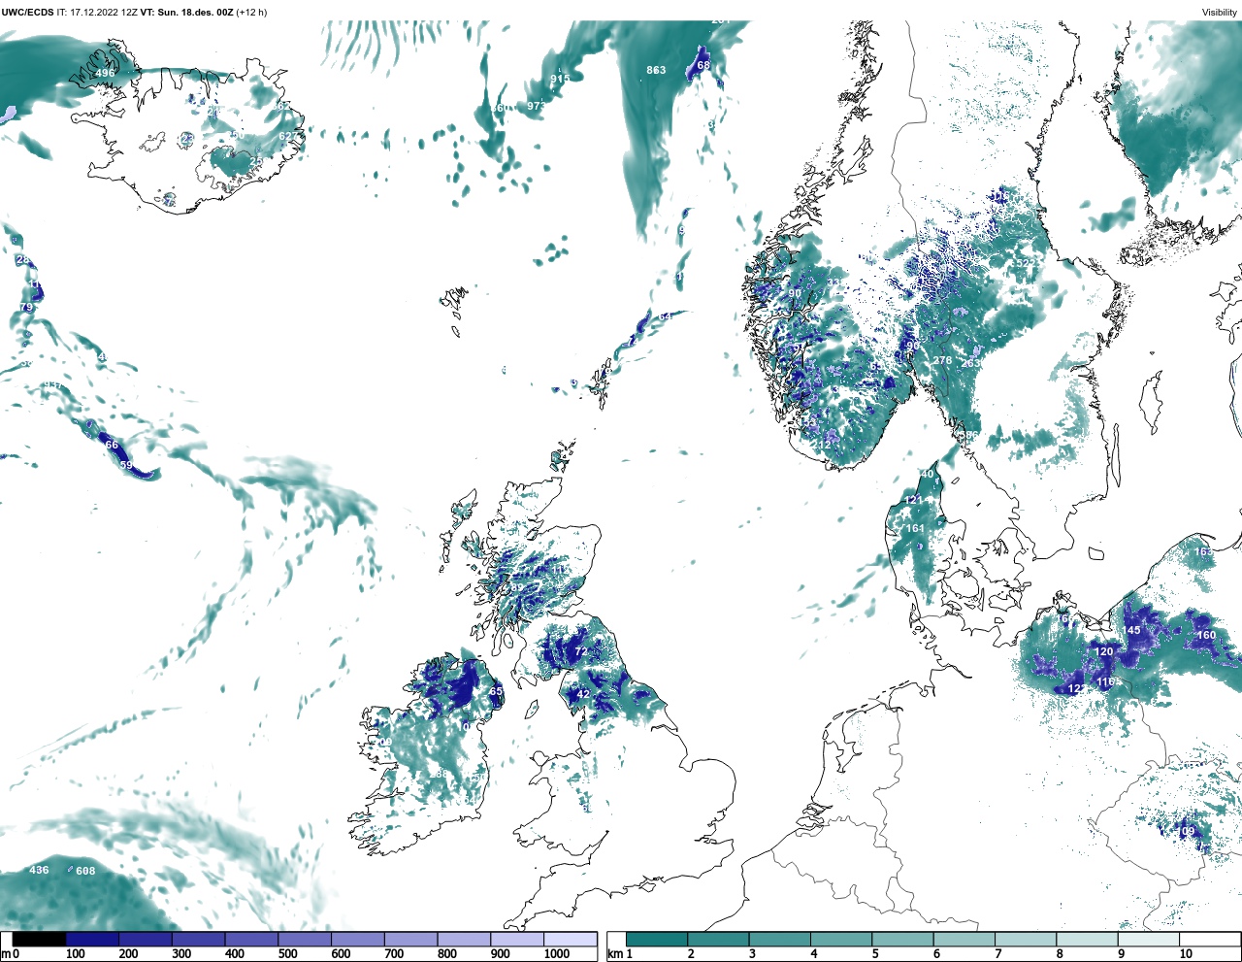The image size is (1242, 962).
Task: Click the '145' value over Poland
Action: (1132, 630)
